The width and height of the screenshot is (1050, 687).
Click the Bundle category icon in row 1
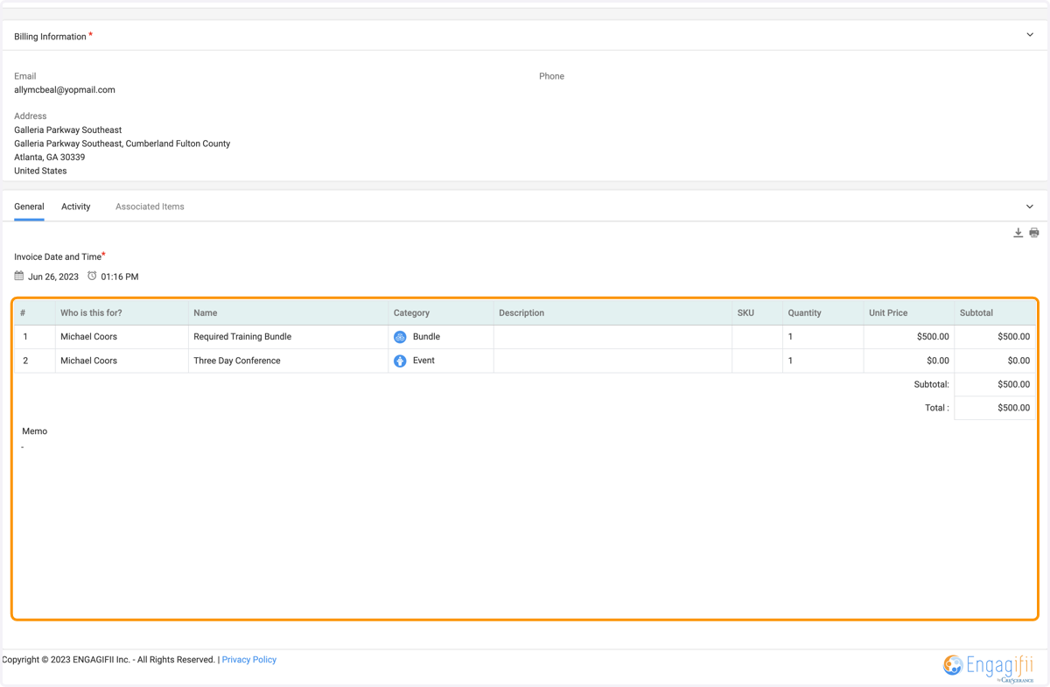pyautogui.click(x=400, y=337)
